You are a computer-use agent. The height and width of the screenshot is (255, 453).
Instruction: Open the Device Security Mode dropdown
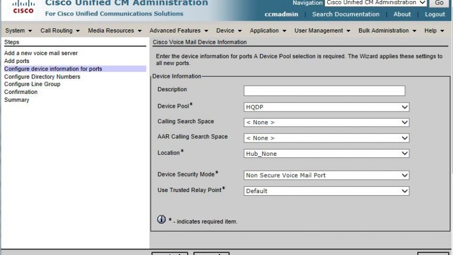[326, 175]
